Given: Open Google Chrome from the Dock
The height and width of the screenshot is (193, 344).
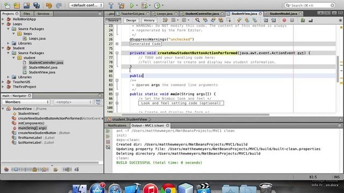Looking at the screenshot, I should click(x=168, y=188).
